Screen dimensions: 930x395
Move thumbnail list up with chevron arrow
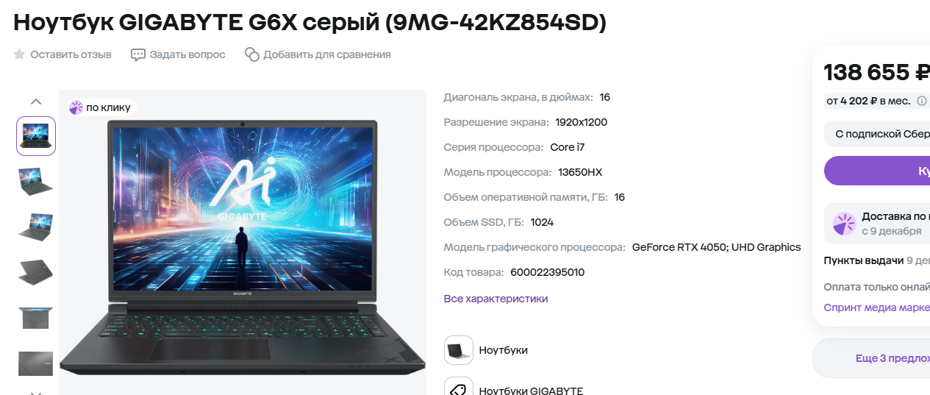coord(36,102)
